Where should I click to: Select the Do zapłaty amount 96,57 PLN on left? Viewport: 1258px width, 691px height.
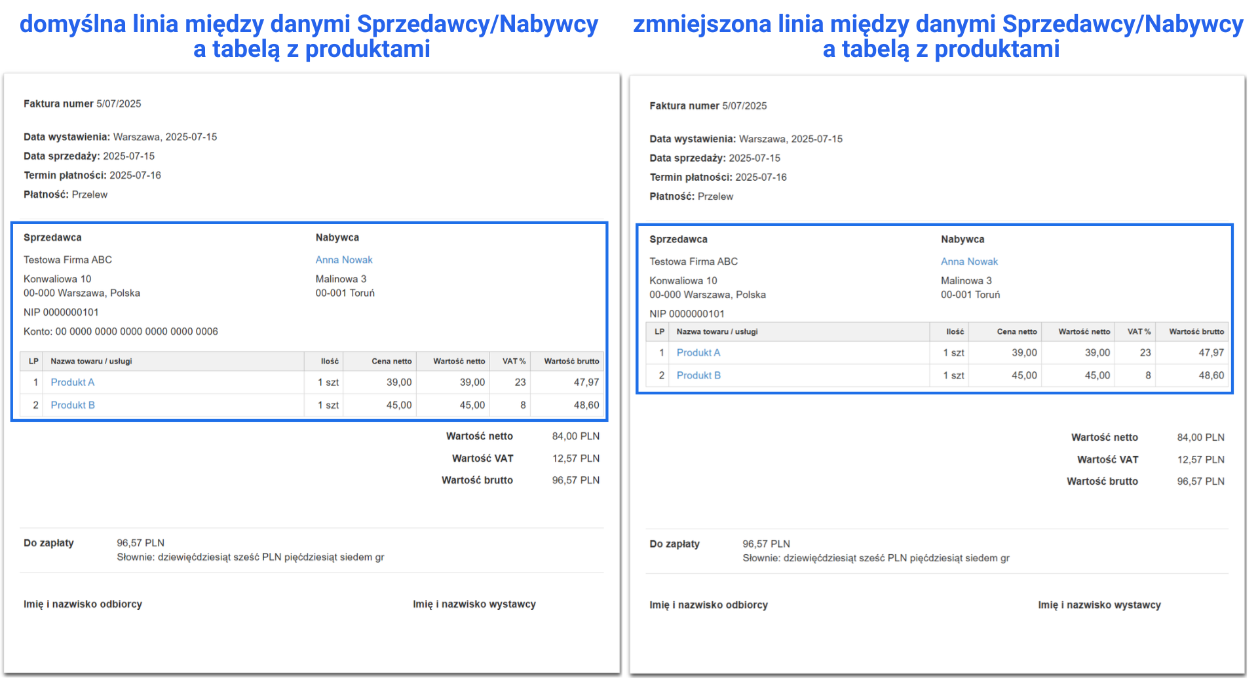[140, 542]
